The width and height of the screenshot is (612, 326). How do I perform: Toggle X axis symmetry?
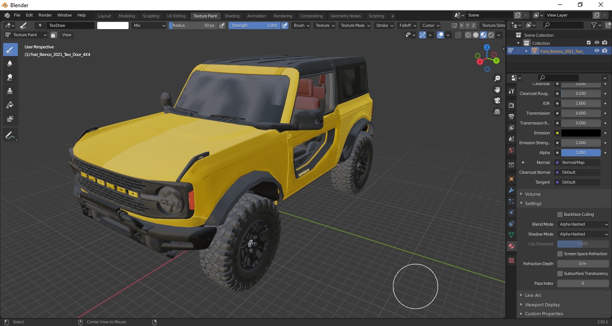point(462,26)
